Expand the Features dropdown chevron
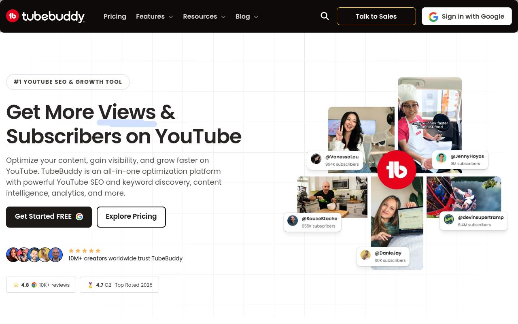518x324 pixels. click(171, 17)
